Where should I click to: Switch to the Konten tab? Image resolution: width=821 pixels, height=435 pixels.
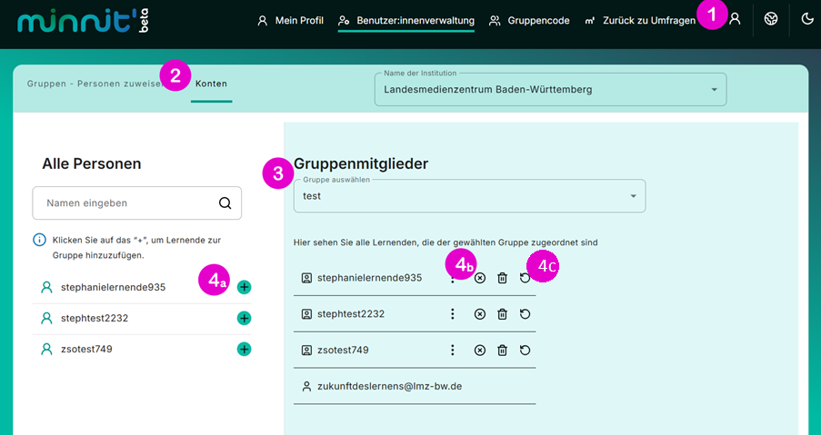(x=211, y=84)
